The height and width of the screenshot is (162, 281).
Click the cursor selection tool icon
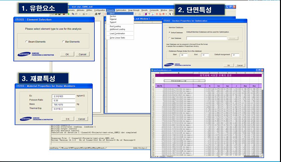[x=170, y=14]
